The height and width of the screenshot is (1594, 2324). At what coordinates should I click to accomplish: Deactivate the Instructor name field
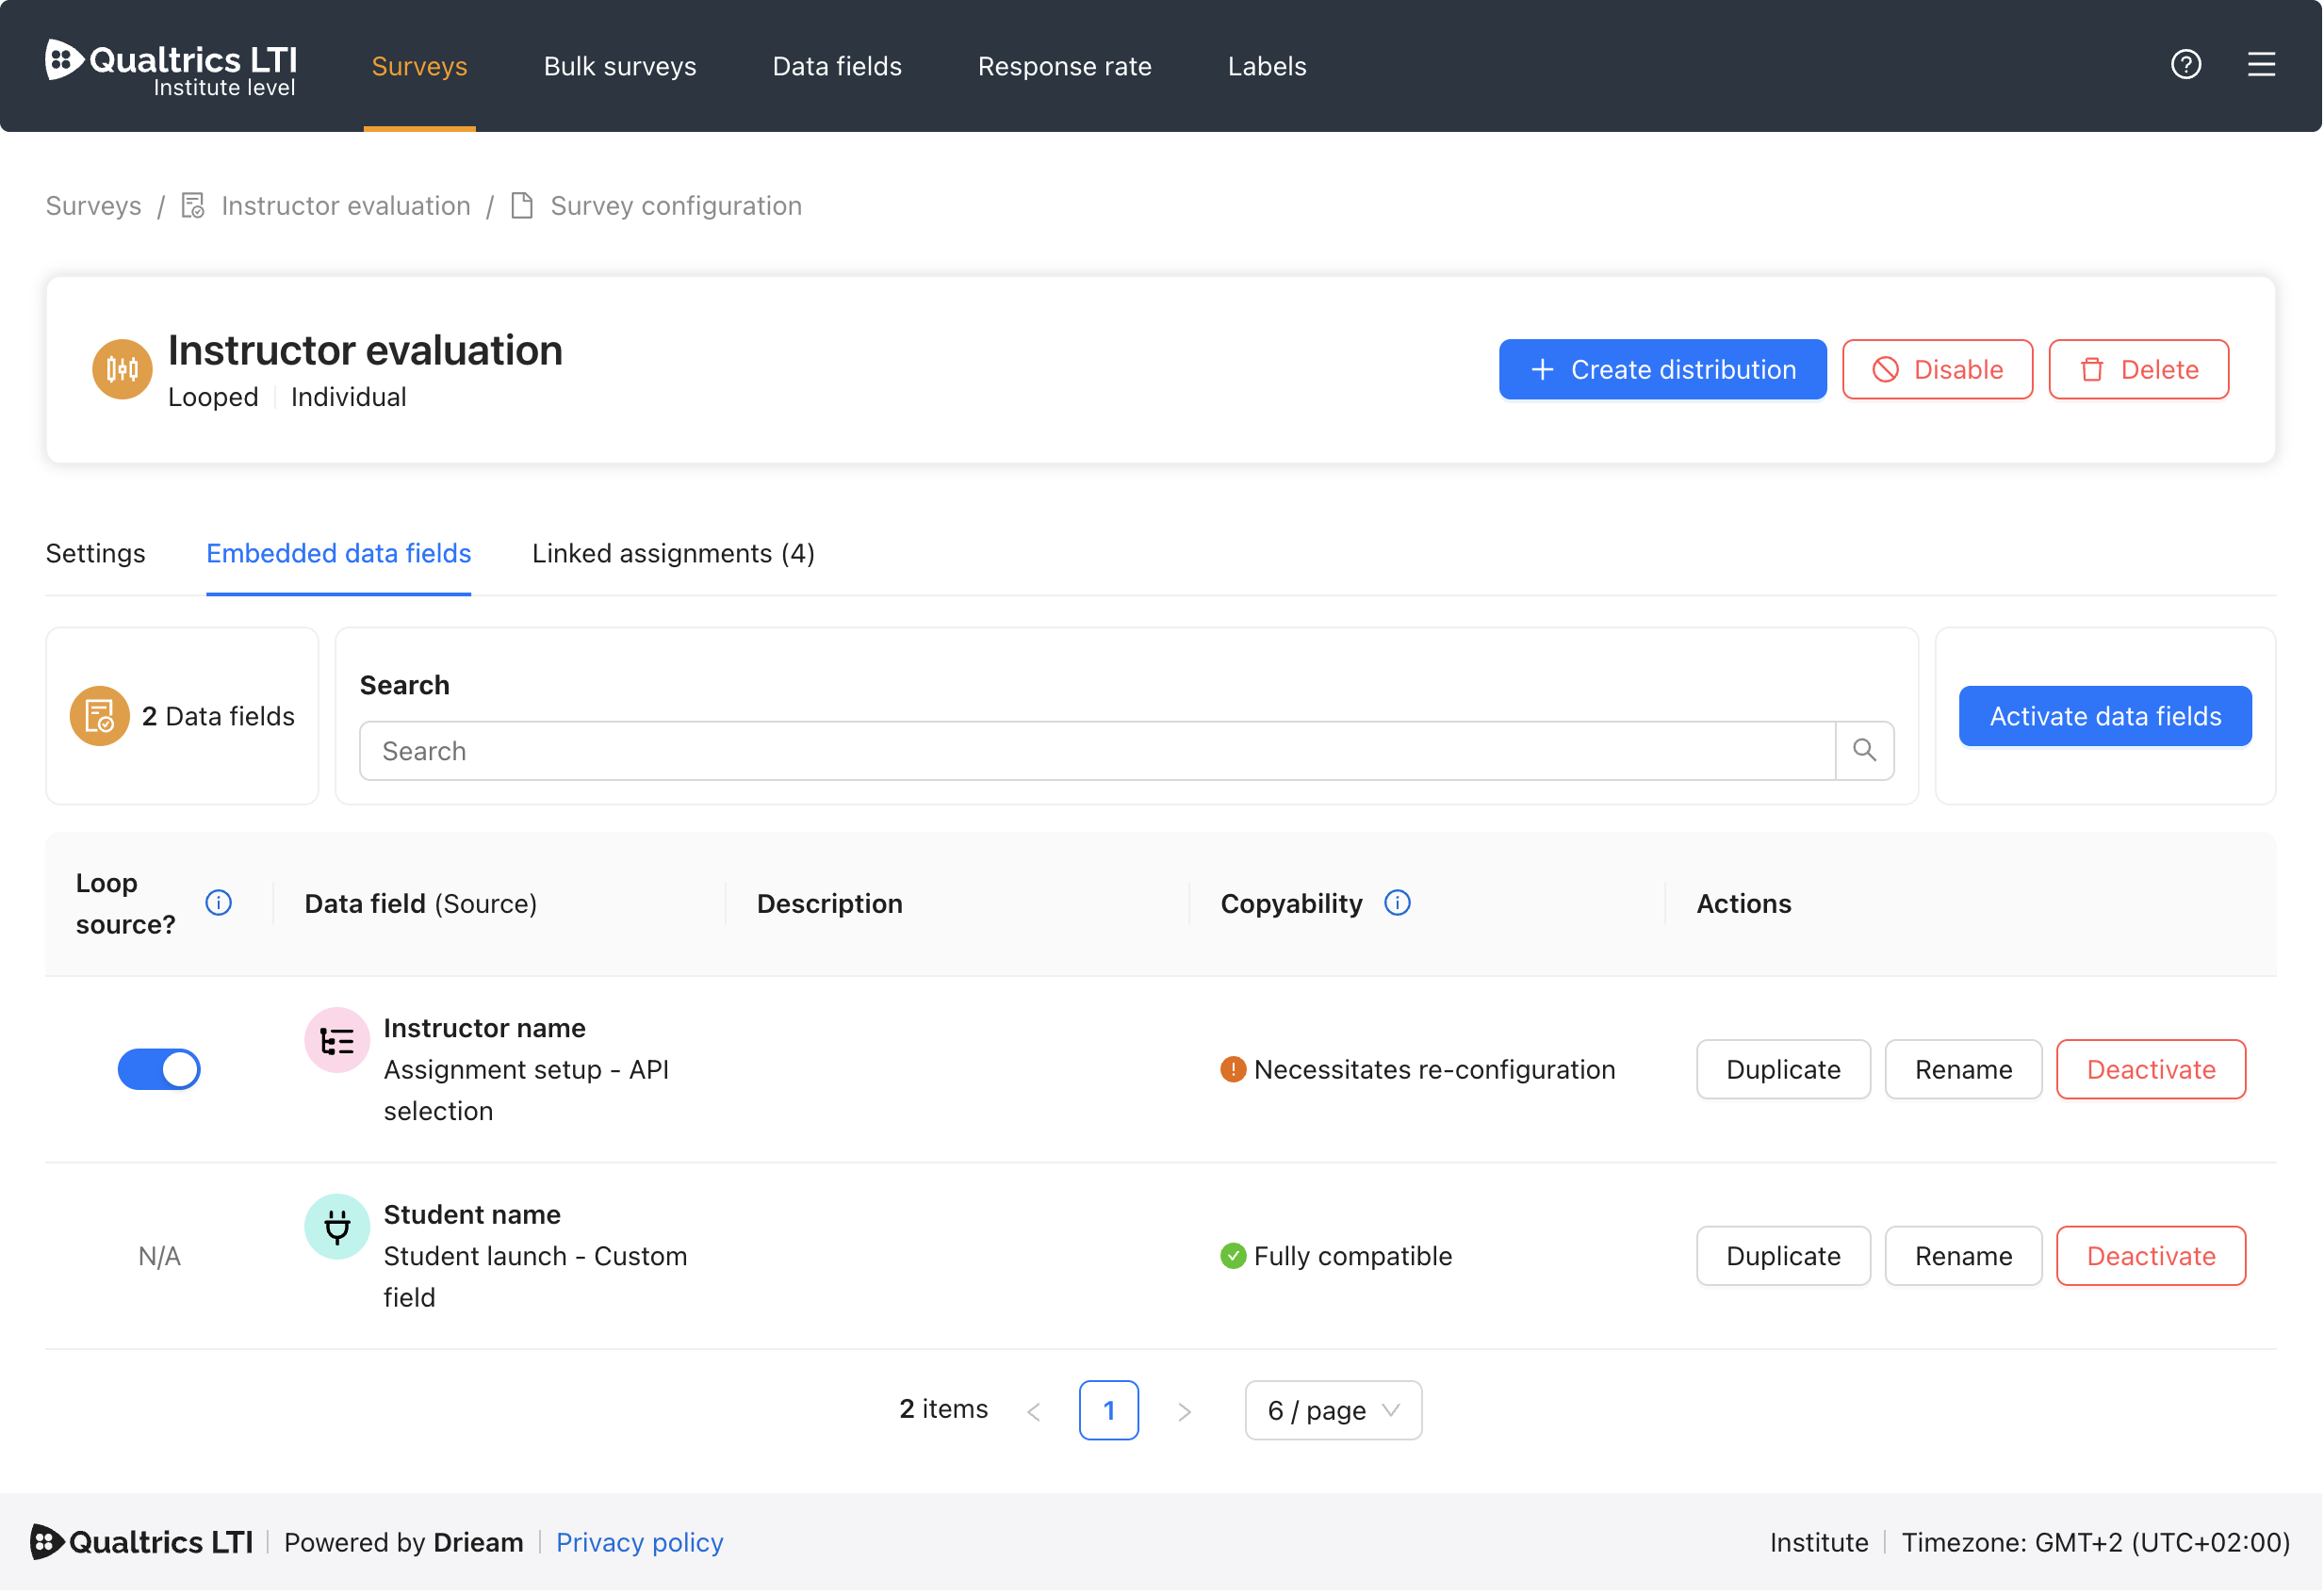point(2152,1070)
